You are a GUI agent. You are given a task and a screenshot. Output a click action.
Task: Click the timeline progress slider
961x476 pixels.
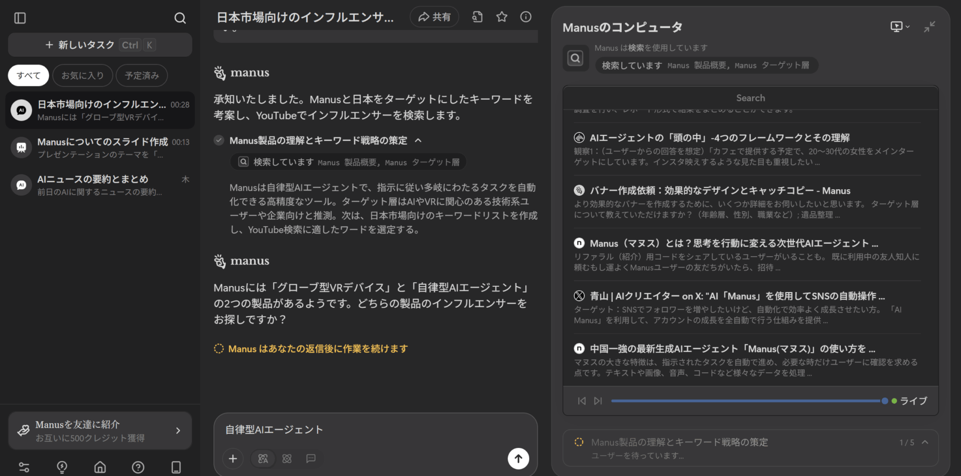748,401
